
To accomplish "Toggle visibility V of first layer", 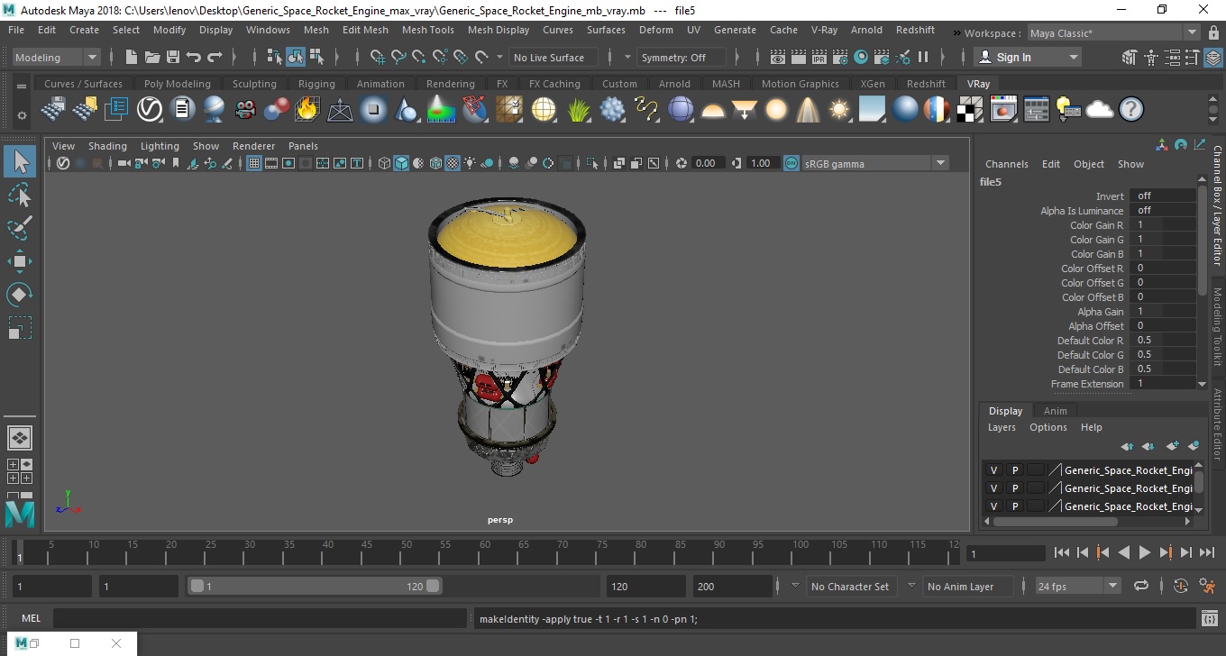I will [993, 470].
